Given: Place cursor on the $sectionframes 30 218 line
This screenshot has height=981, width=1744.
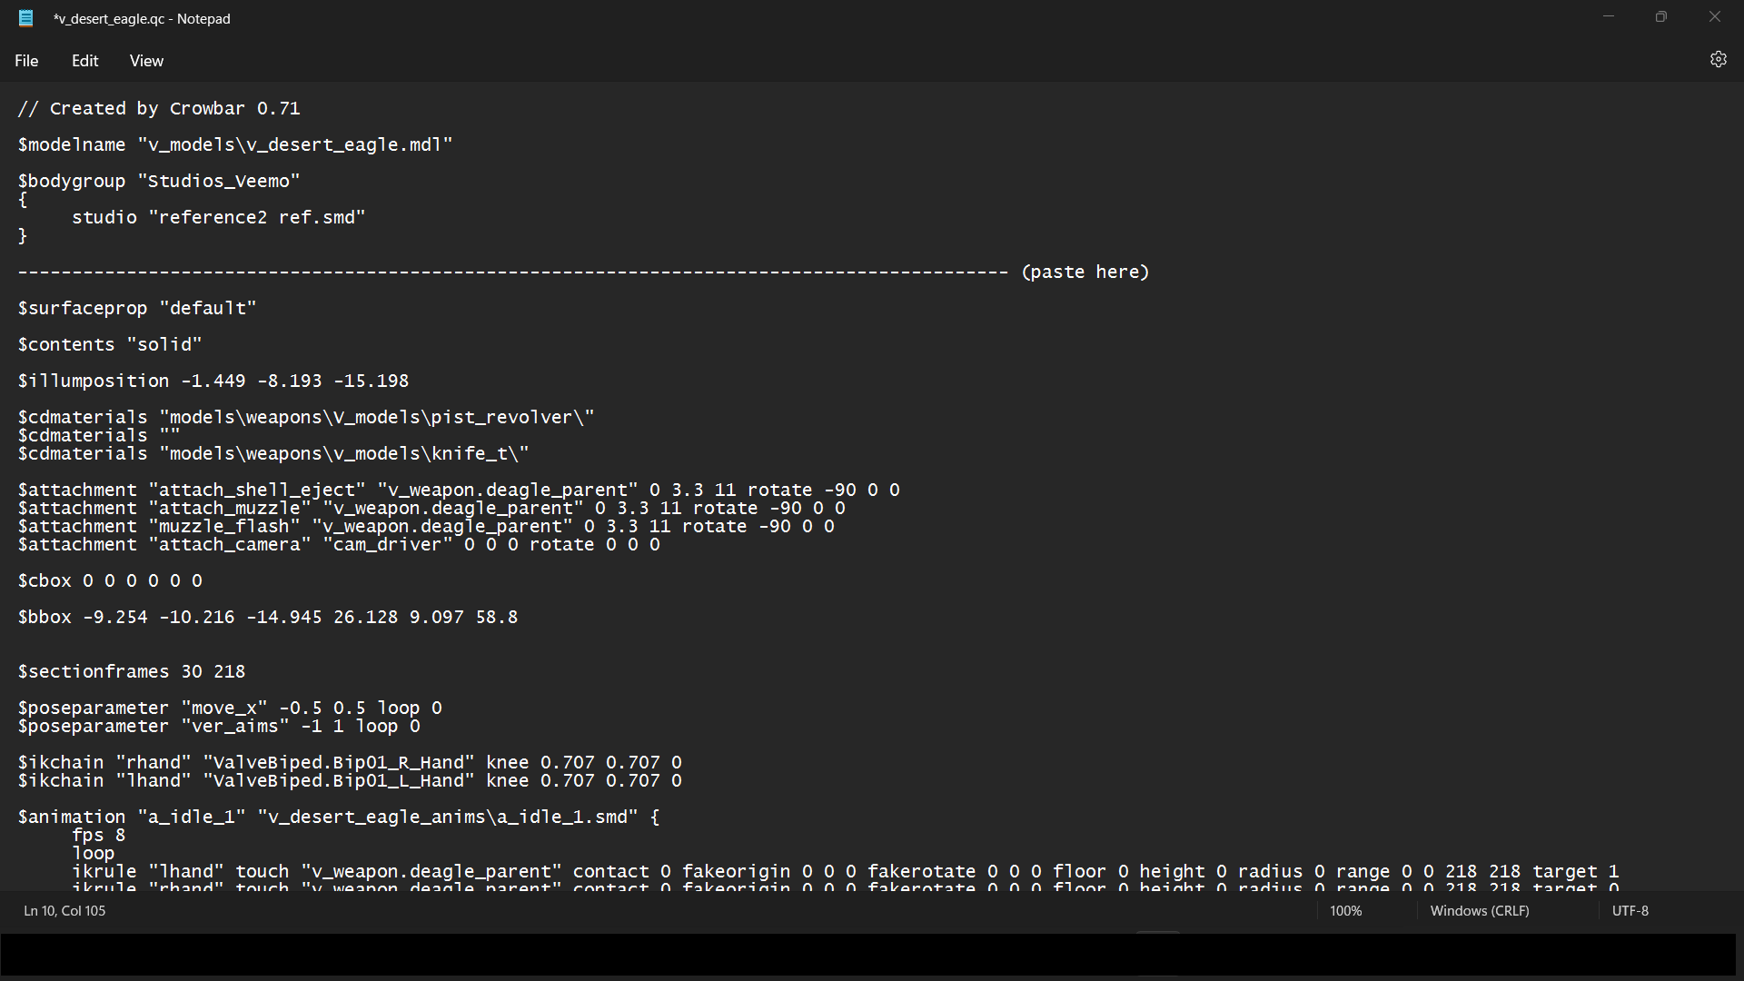Looking at the screenshot, I should click(x=131, y=672).
